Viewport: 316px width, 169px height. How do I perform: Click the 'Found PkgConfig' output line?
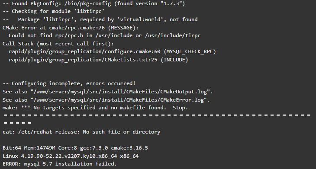tap(94, 3)
